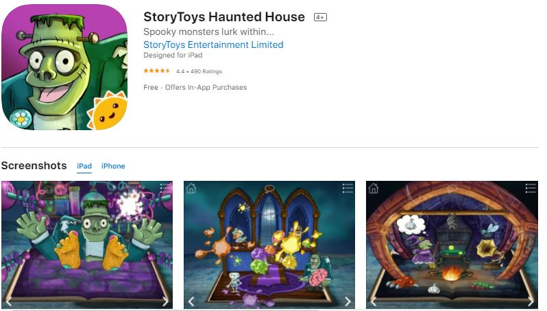Click home icon in third screenshot
547x311 pixels.
(x=374, y=188)
